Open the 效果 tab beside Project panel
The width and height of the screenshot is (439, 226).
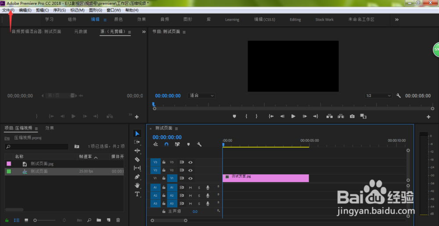coord(50,128)
